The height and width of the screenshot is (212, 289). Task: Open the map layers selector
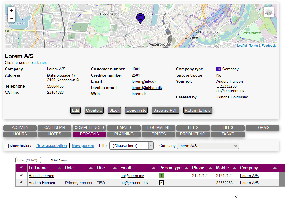269,12
